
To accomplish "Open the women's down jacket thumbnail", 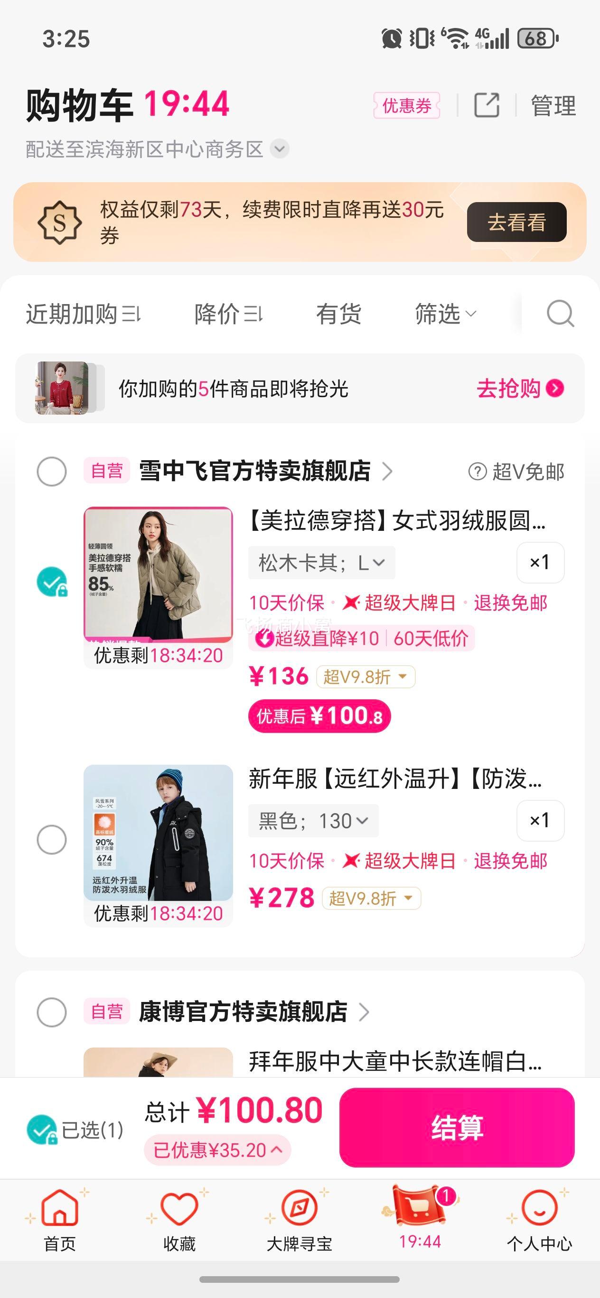I will pyautogui.click(x=158, y=574).
